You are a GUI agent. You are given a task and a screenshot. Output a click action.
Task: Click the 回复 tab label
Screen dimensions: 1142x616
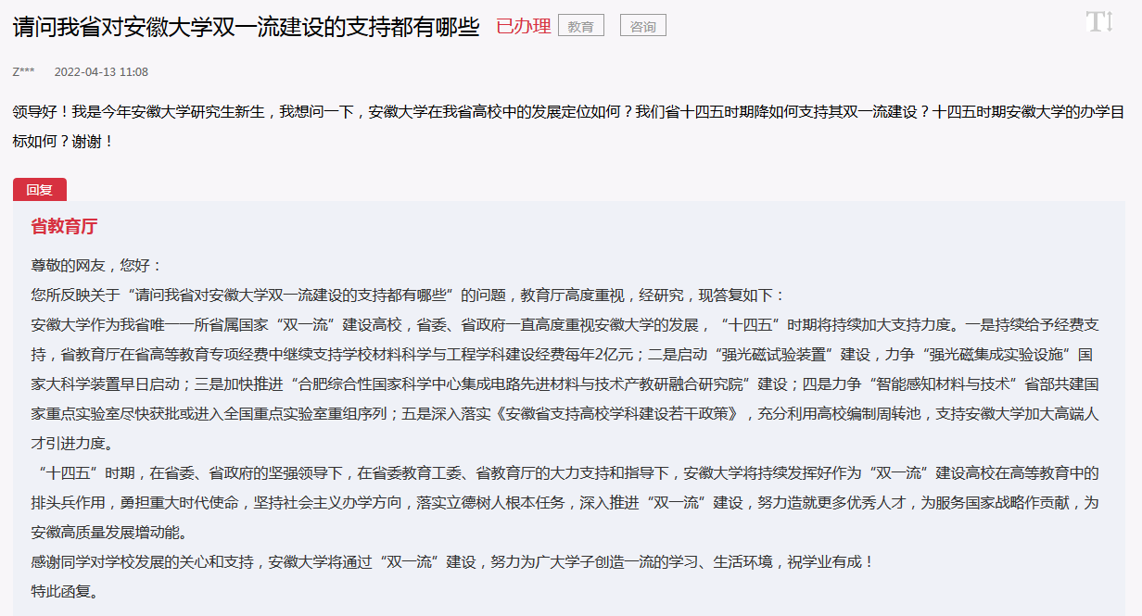click(40, 190)
